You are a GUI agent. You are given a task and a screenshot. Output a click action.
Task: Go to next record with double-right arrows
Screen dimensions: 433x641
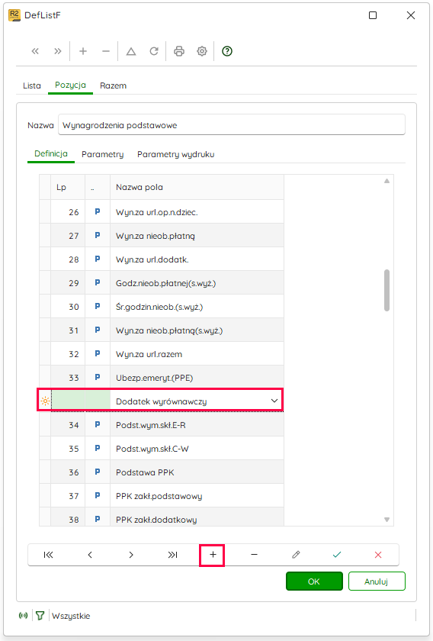[x=58, y=51]
